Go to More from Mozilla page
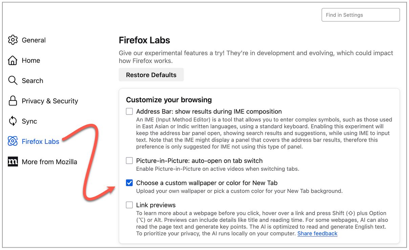The width and height of the screenshot is (409, 250). click(x=49, y=162)
